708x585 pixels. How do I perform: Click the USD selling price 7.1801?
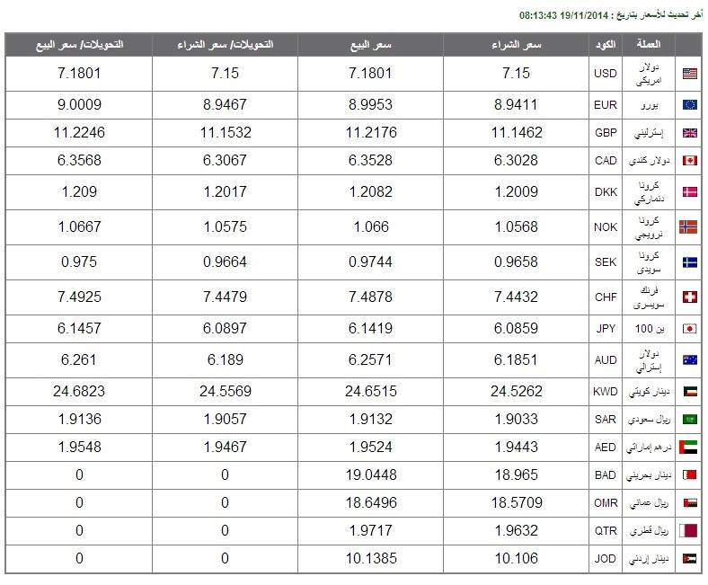370,73
